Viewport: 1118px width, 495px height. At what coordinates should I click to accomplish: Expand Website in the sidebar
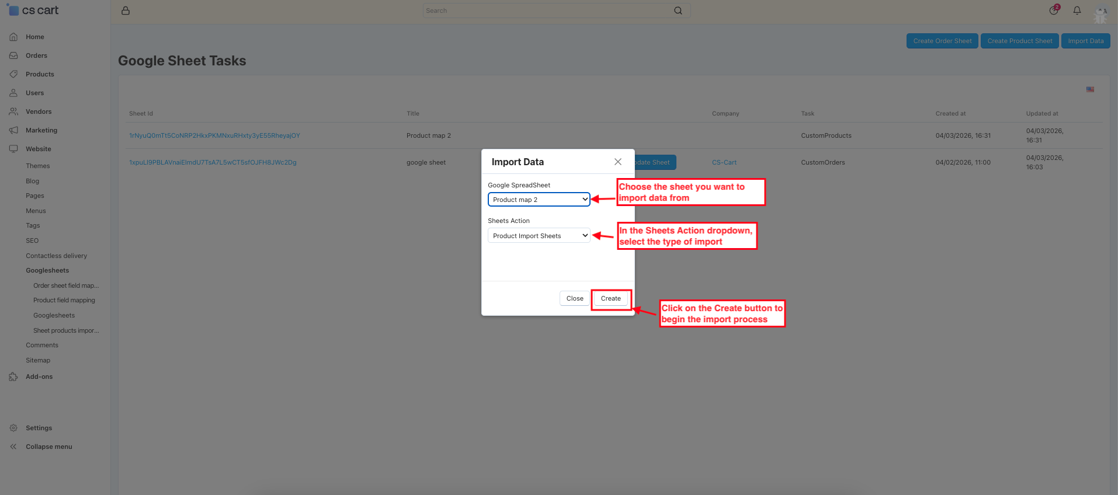coord(39,149)
